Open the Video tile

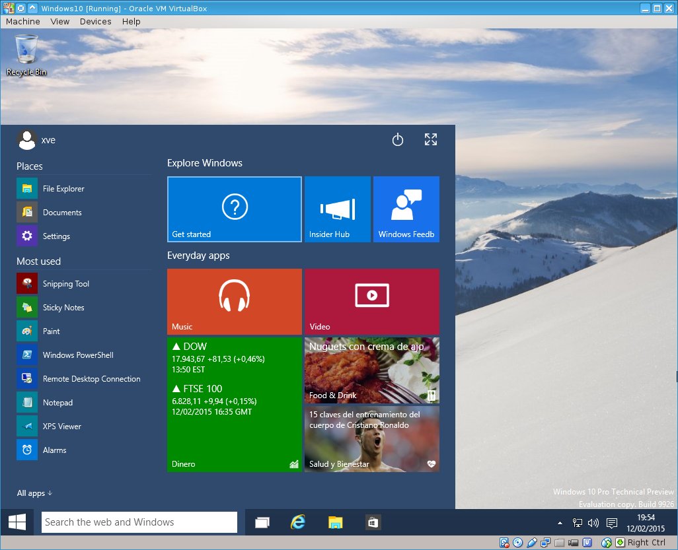click(372, 302)
